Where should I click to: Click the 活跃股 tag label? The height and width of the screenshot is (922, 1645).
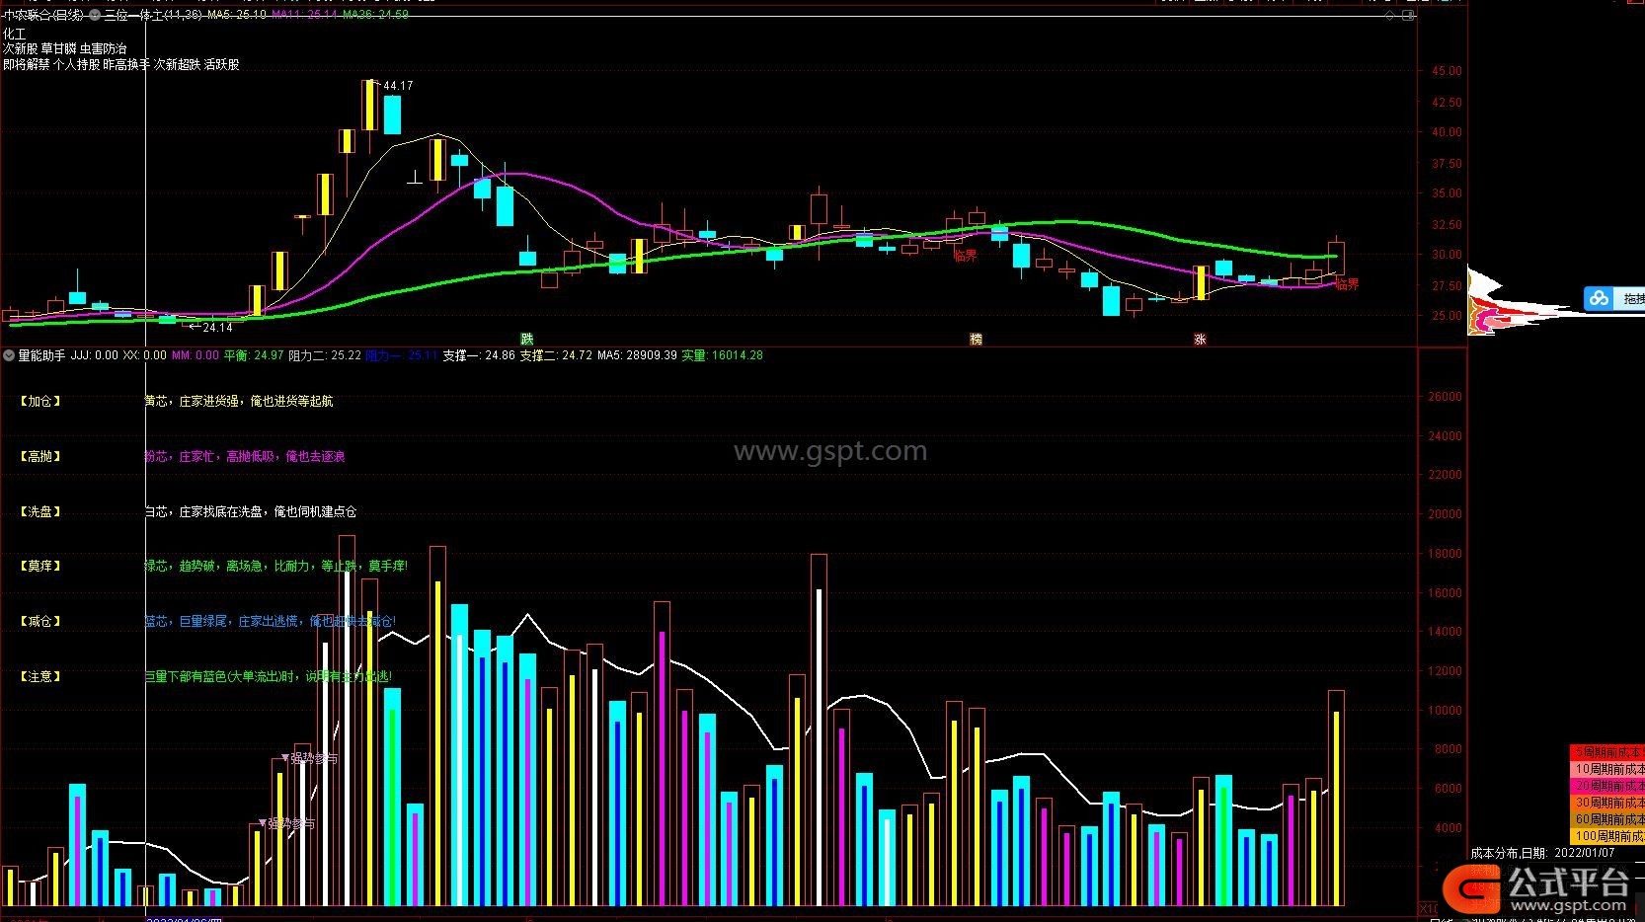(221, 64)
